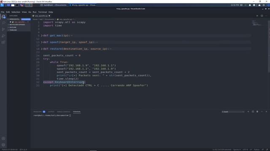Image resolution: width=270 pixels, height=151 pixels.
Task: Open the Go menu
Action: 30,12
